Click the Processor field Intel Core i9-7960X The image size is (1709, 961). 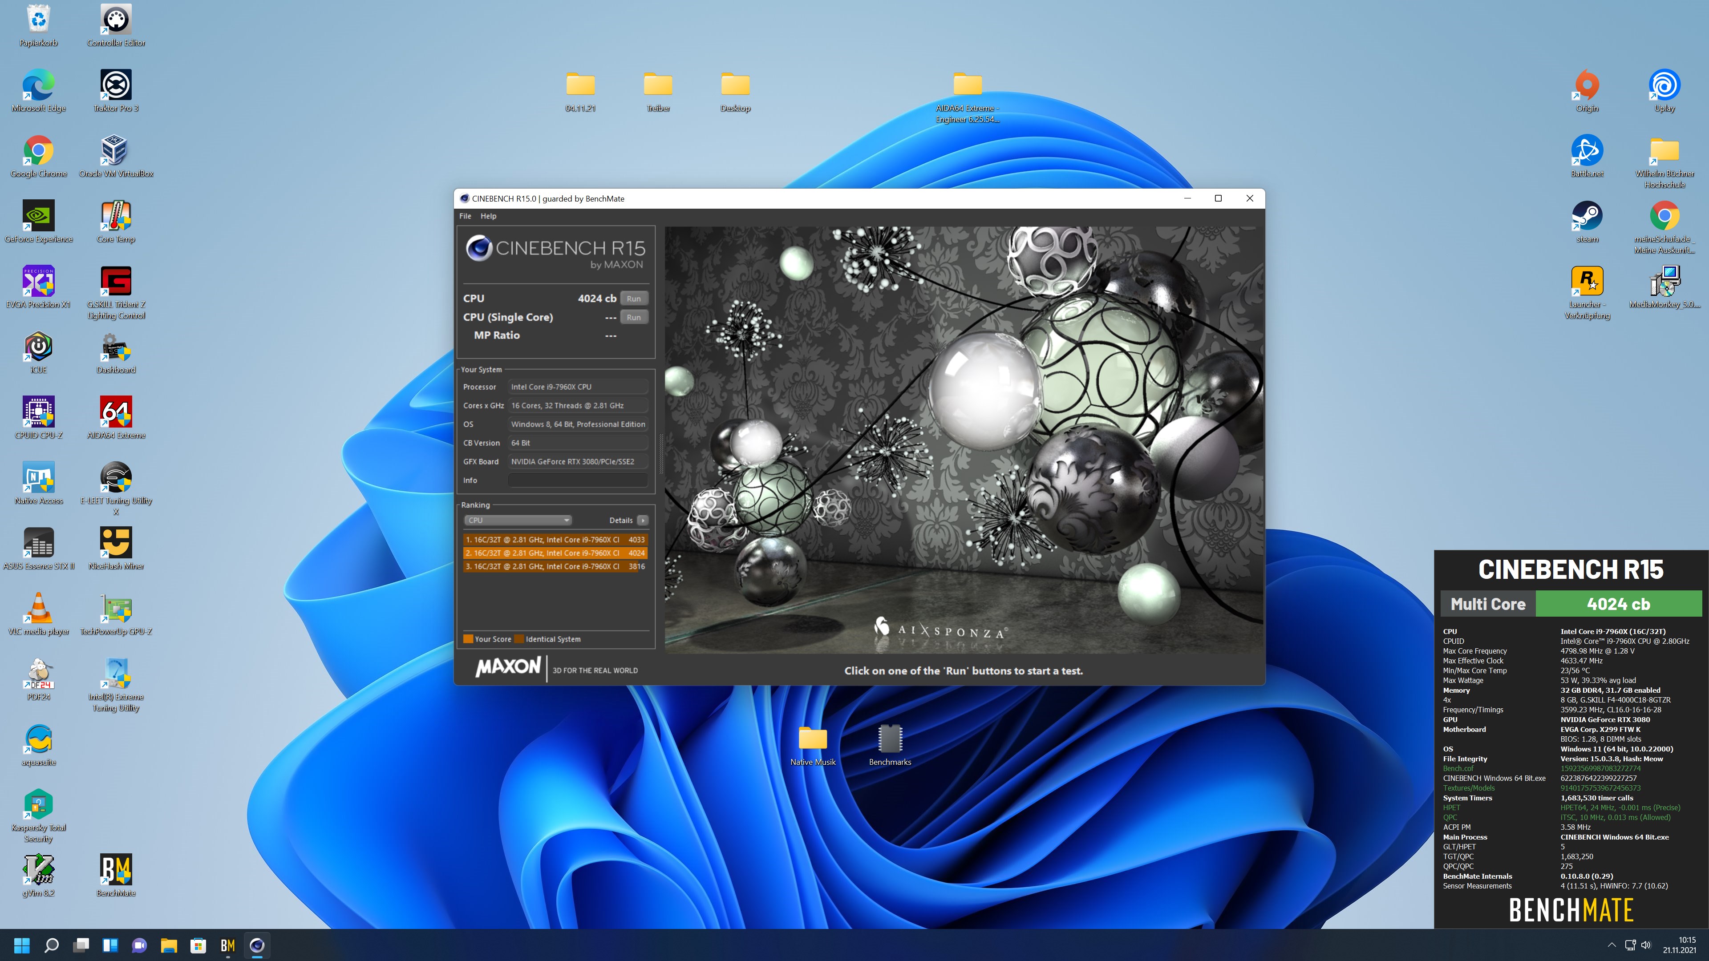pos(578,387)
